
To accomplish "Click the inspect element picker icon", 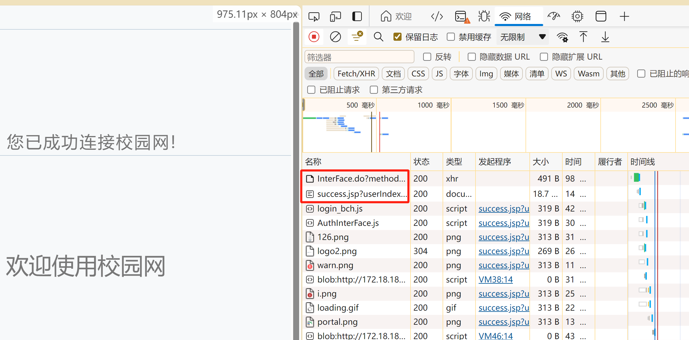I will (x=314, y=16).
